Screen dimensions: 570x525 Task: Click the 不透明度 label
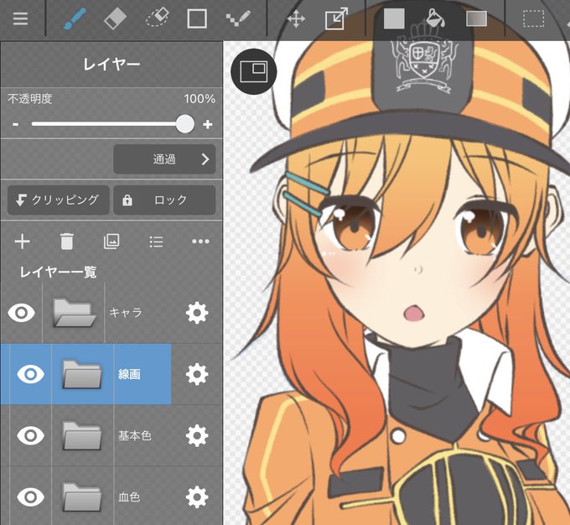[x=30, y=99]
